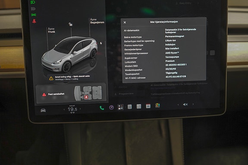This screenshot has height=165, width=248.
Task: Select the Wi-Fi MAC-adresse value
Action: pos(176,77)
